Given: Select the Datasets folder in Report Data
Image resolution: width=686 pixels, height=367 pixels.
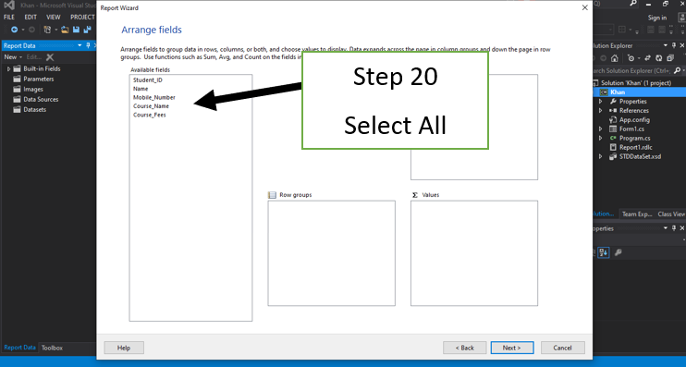Looking at the screenshot, I should [30, 109].
